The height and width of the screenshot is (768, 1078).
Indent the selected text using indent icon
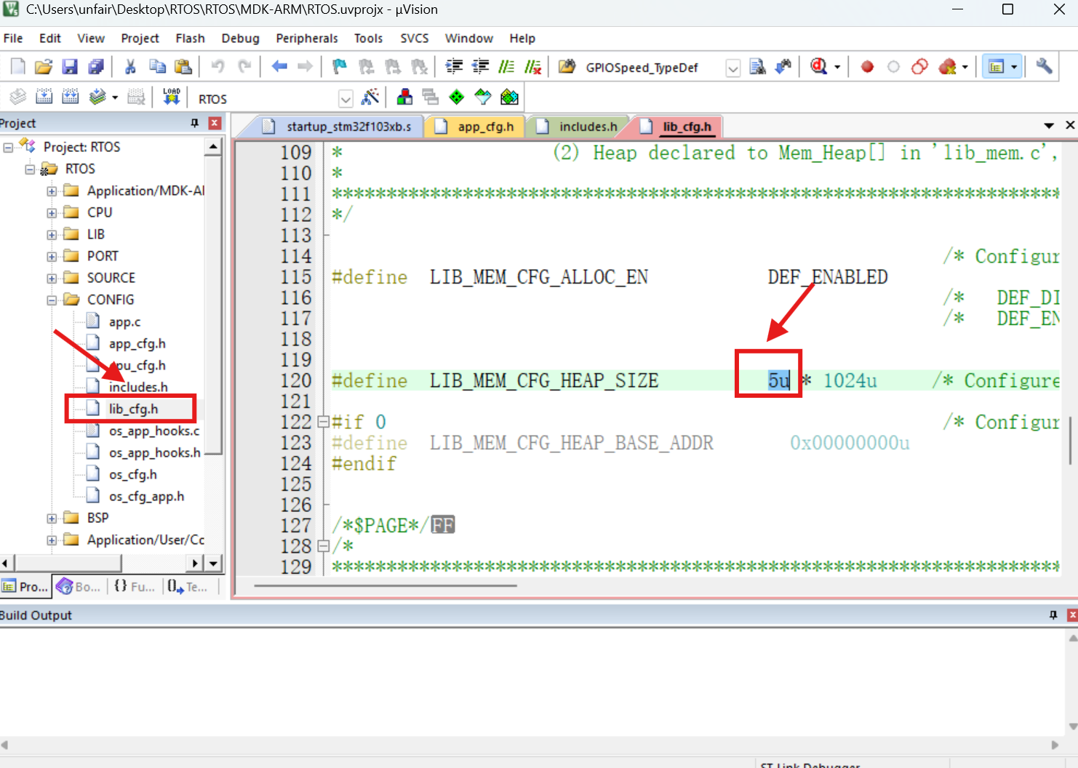(454, 67)
